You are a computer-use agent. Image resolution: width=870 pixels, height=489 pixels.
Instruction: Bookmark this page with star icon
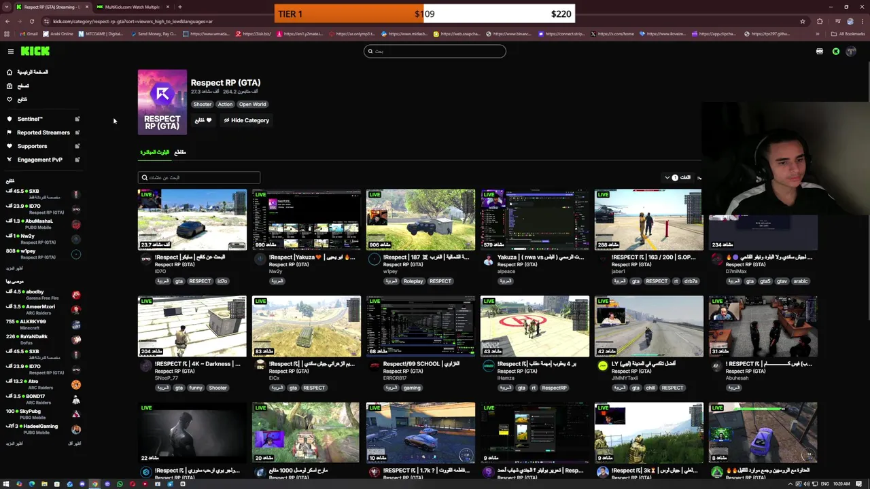click(x=803, y=21)
